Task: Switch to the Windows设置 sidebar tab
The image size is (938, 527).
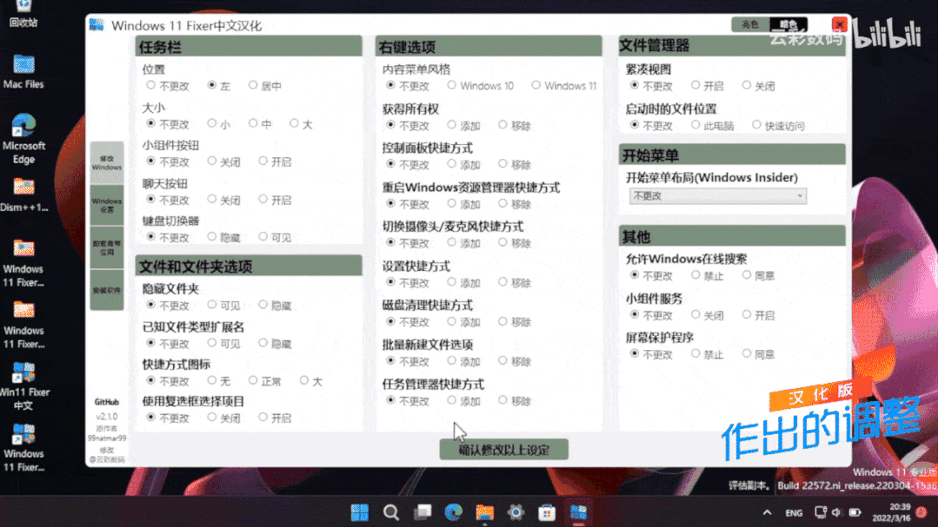Action: pyautogui.click(x=106, y=204)
